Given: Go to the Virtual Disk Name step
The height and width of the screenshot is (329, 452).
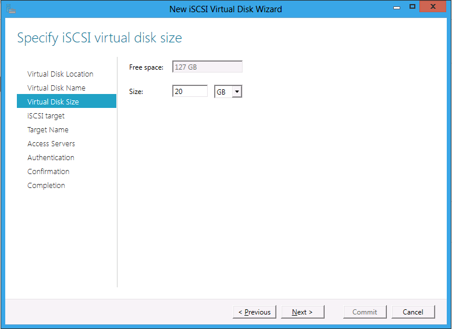Looking at the screenshot, I should pyautogui.click(x=56, y=88).
